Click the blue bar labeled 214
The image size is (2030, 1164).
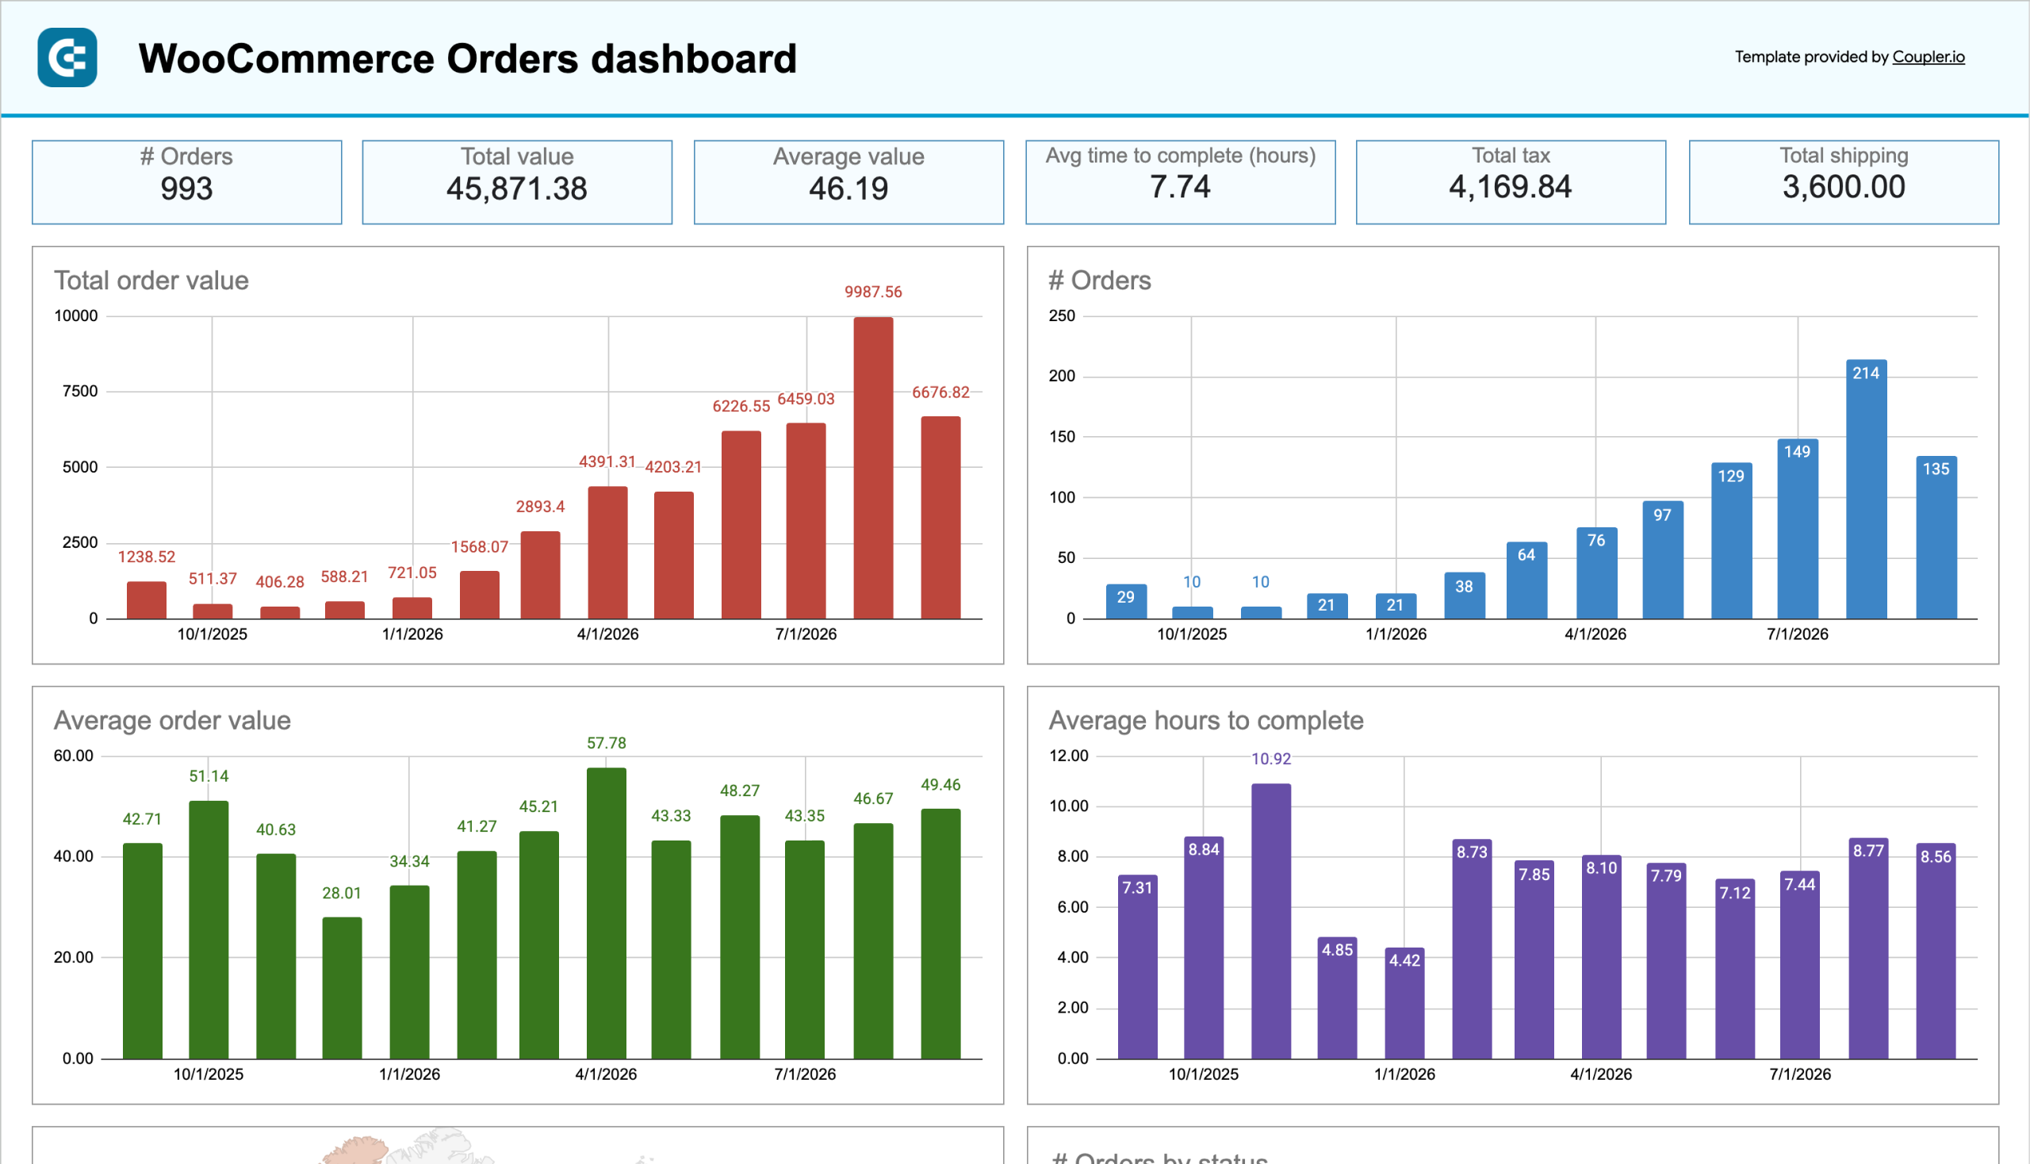1866,489
